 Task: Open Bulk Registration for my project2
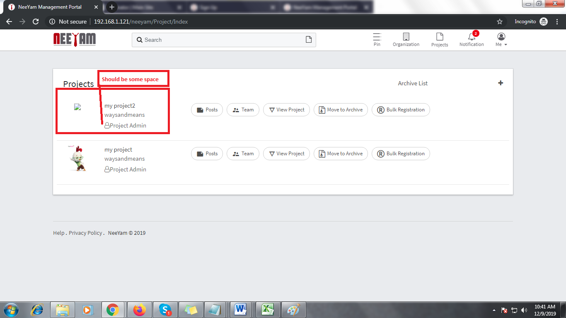click(x=400, y=110)
